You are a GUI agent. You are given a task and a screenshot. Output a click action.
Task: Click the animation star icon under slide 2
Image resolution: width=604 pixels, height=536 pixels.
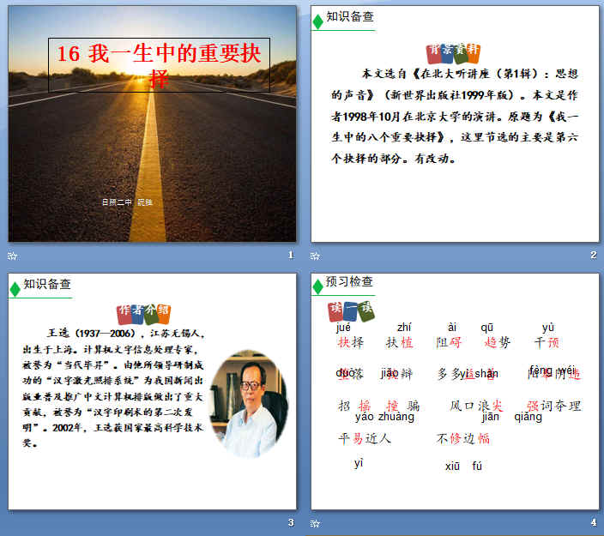[315, 256]
